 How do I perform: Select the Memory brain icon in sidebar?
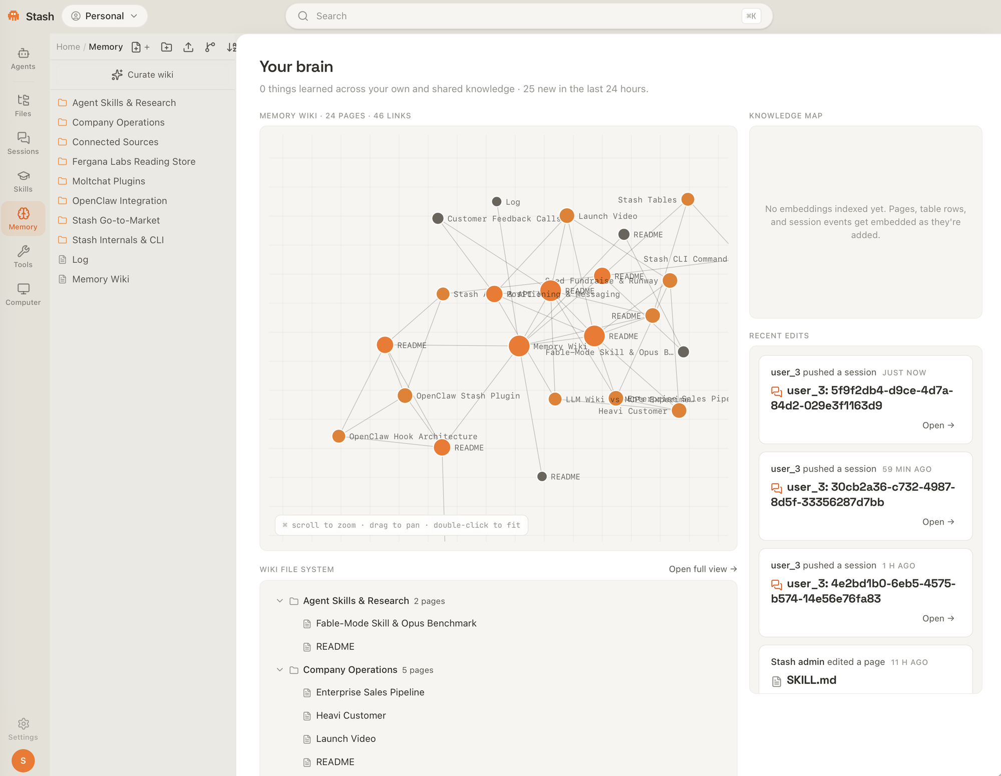(23, 214)
